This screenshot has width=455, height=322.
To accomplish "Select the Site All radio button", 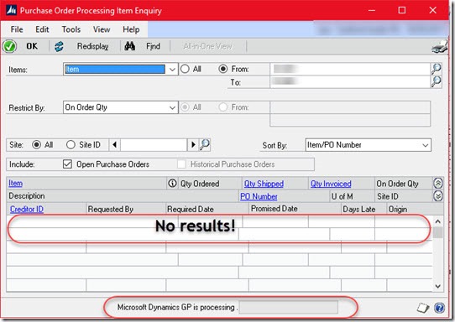I will pyautogui.click(x=36, y=144).
